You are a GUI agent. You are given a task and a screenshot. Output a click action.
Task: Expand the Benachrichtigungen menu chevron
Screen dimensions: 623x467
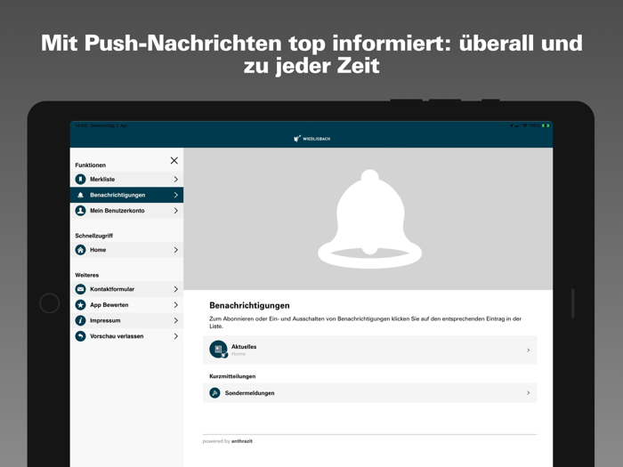(175, 195)
